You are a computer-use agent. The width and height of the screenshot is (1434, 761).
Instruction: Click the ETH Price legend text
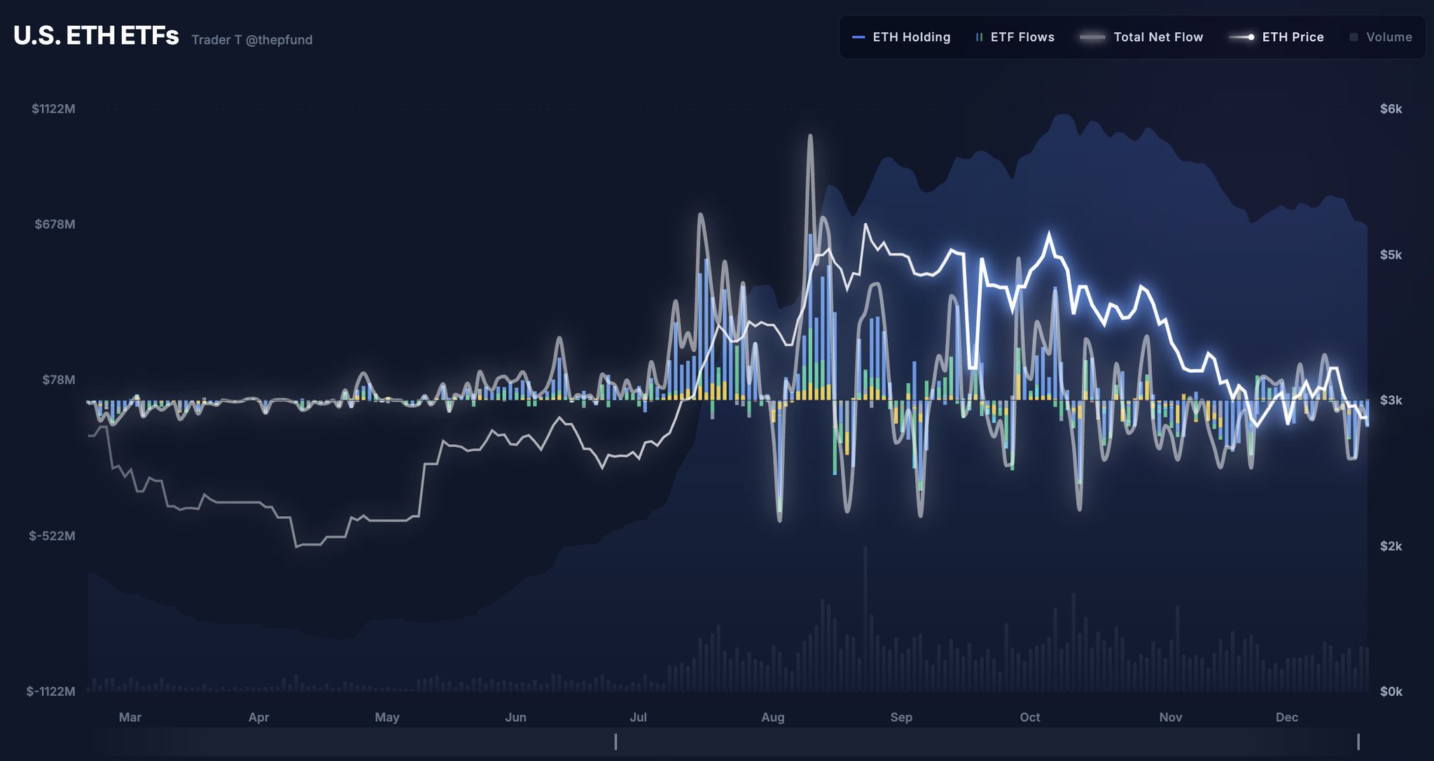pyautogui.click(x=1293, y=37)
